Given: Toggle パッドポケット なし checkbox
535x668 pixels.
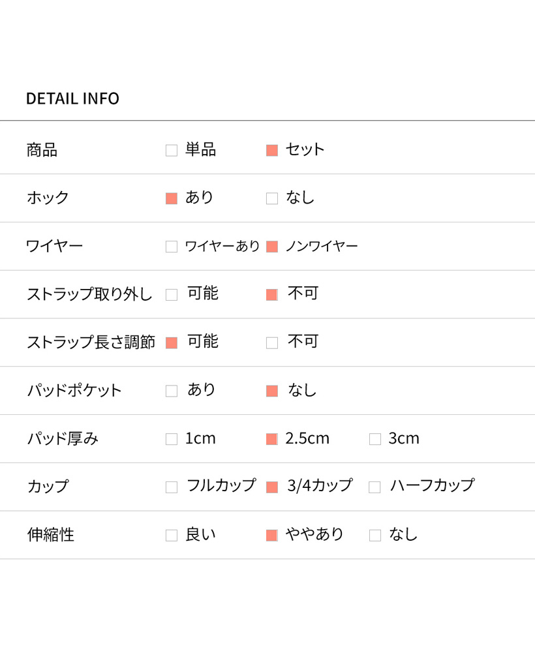Looking at the screenshot, I should 272,391.
